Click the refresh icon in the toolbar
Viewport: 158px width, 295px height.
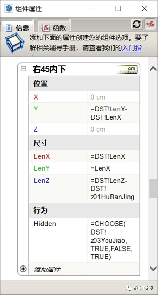coord(137,24)
